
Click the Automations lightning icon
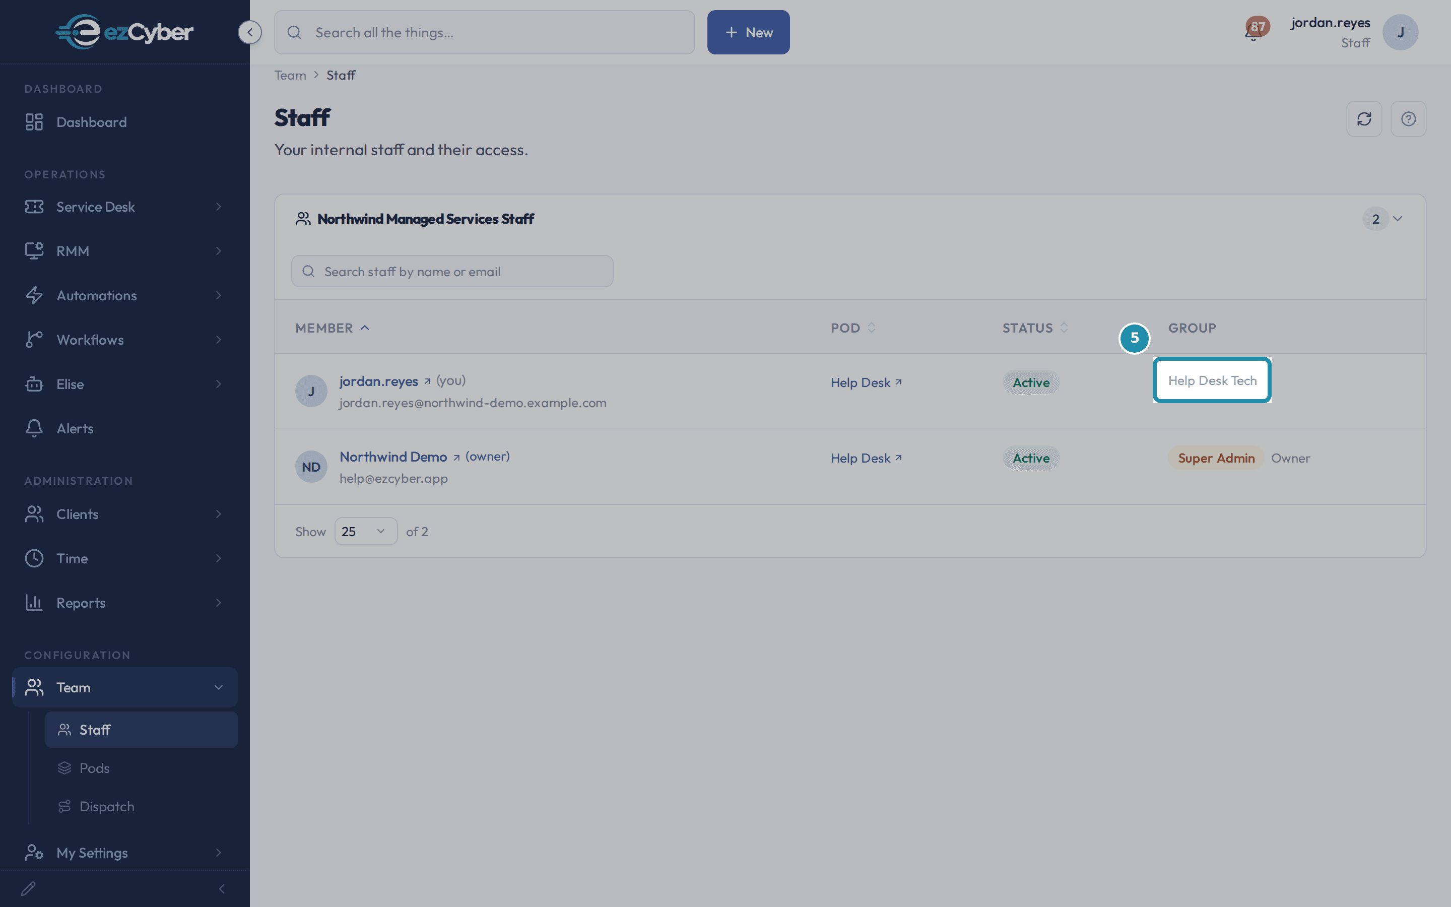pos(34,295)
